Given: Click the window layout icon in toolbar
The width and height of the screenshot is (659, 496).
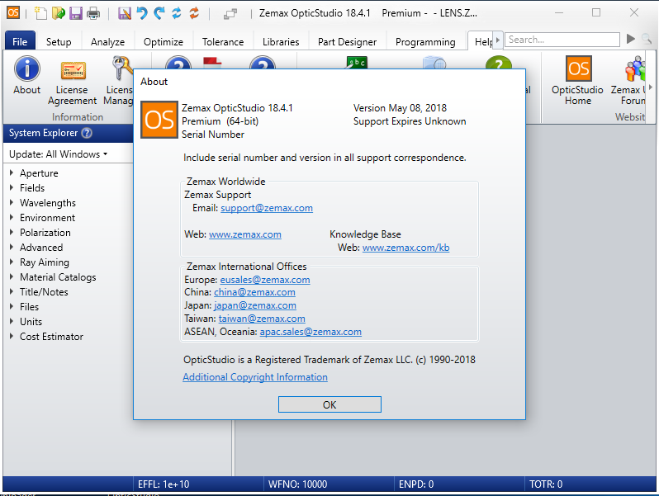Looking at the screenshot, I should (x=230, y=14).
